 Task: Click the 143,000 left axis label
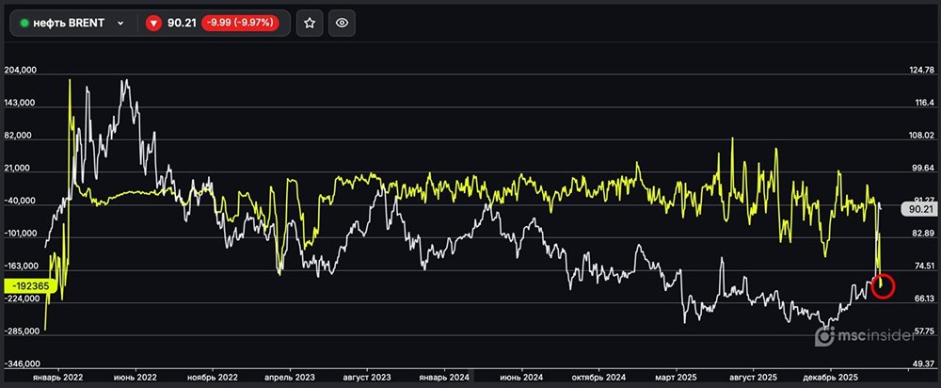click(x=20, y=103)
